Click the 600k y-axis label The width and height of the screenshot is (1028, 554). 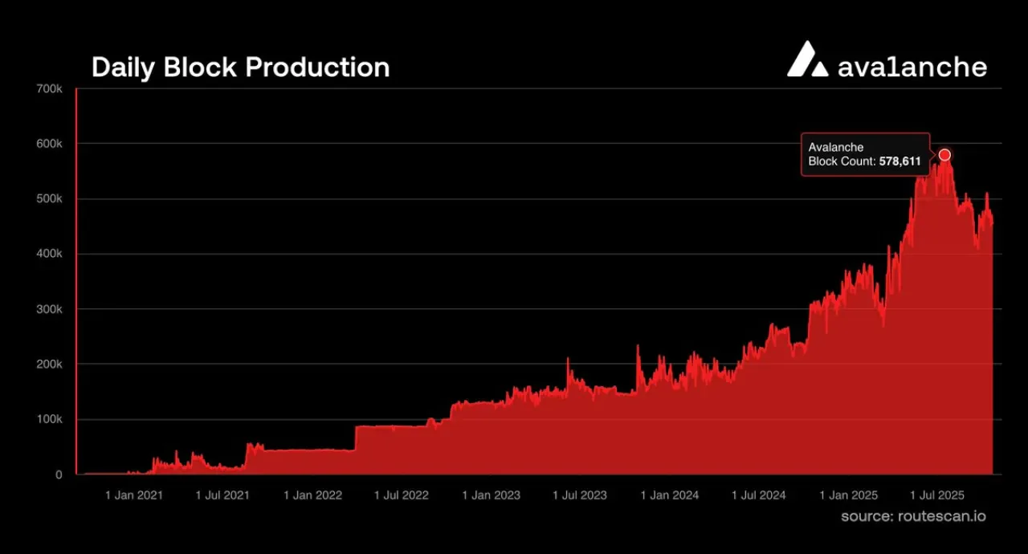(50, 144)
